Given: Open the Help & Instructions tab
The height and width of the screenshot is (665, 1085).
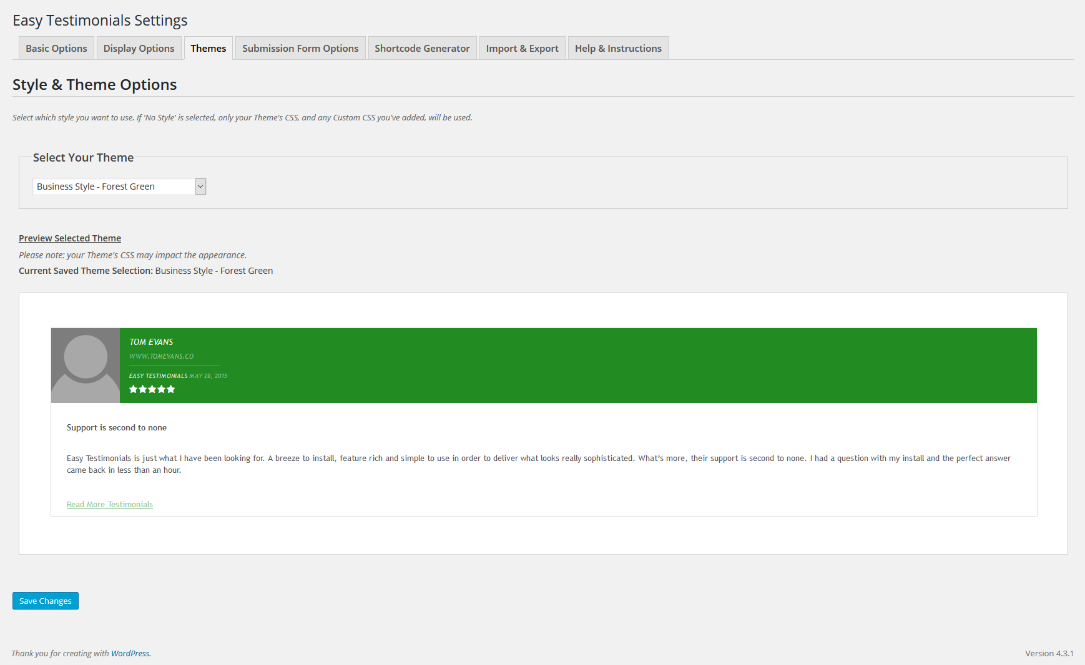Looking at the screenshot, I should click(x=618, y=49).
